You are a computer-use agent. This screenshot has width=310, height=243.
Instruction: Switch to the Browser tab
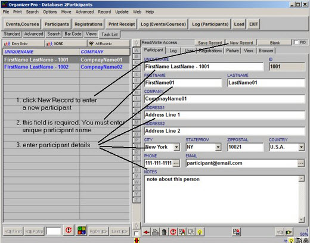click(266, 51)
